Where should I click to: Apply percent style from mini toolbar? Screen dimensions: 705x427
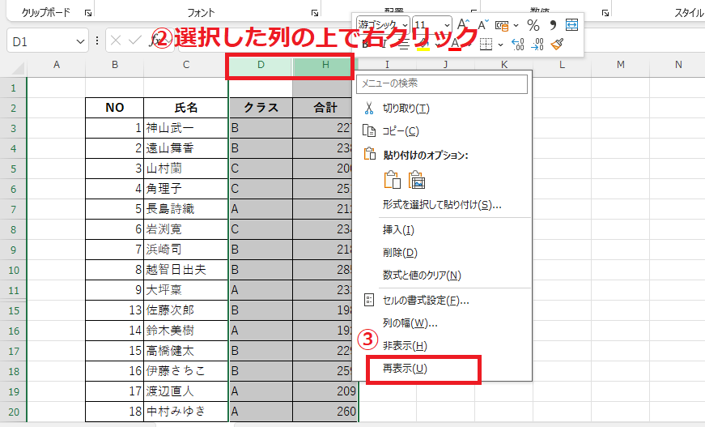(533, 25)
